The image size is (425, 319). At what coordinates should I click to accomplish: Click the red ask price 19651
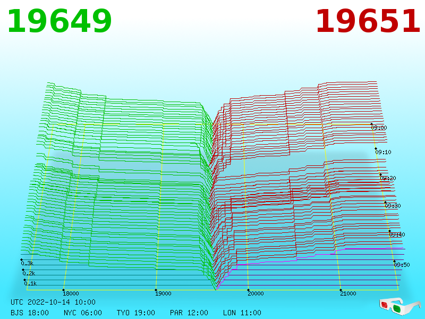368,21
